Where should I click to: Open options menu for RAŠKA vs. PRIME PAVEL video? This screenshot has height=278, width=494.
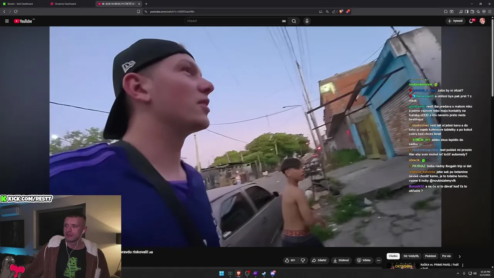(x=463, y=265)
